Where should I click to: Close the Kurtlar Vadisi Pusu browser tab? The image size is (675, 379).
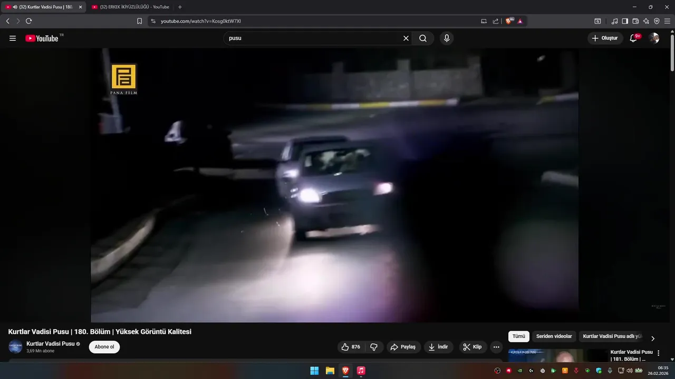pyautogui.click(x=80, y=7)
